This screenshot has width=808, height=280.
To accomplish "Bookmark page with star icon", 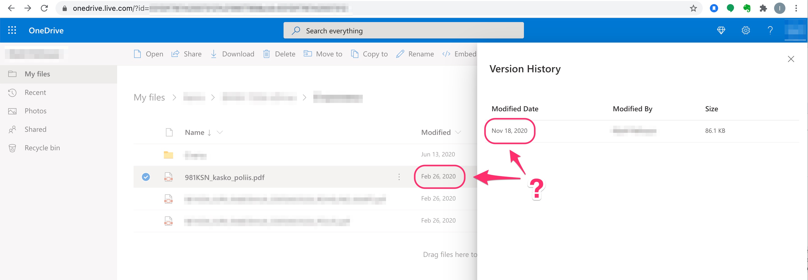I will [x=693, y=8].
